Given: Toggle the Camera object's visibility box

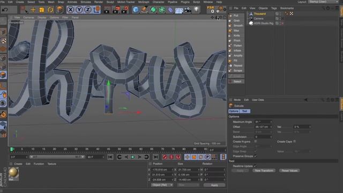Looking at the screenshot, I should tap(277, 18).
